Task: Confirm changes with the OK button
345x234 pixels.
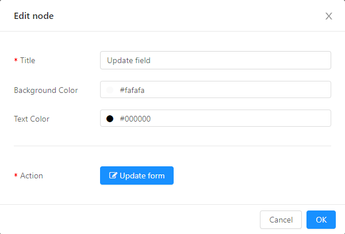Action: pos(321,220)
